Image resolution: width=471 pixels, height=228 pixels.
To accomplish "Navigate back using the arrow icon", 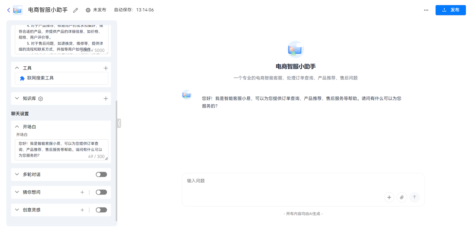I will [8, 10].
